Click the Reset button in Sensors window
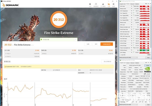Viewport: 152px width, 106px height. 148,55
